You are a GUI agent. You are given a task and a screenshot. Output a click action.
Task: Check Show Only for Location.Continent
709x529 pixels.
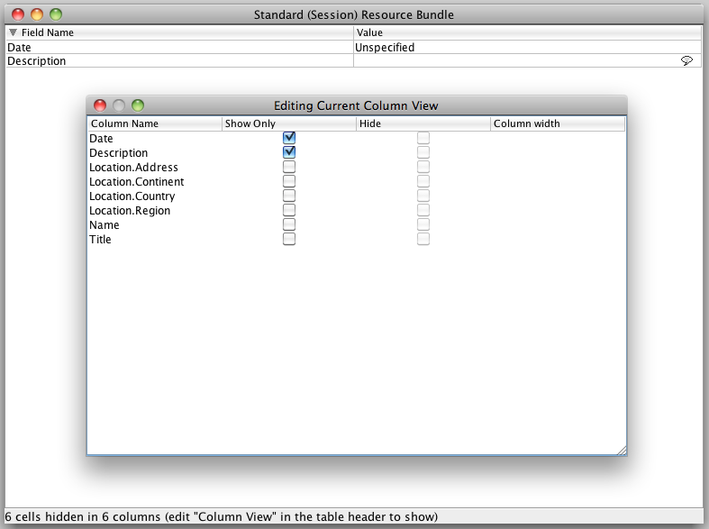(289, 181)
